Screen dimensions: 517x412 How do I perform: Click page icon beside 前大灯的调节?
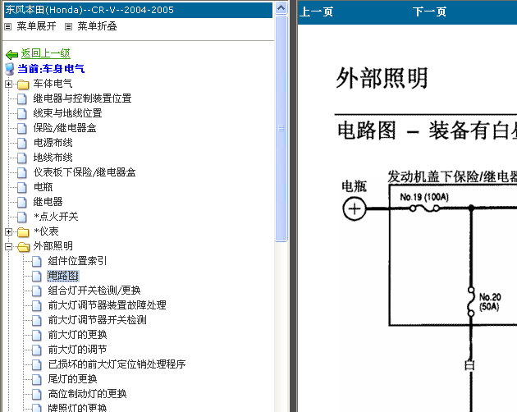[x=37, y=350]
